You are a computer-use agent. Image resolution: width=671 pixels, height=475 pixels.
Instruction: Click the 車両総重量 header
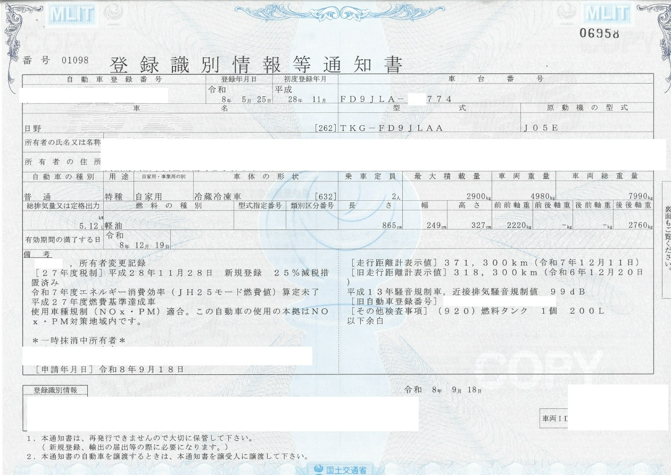(604, 176)
